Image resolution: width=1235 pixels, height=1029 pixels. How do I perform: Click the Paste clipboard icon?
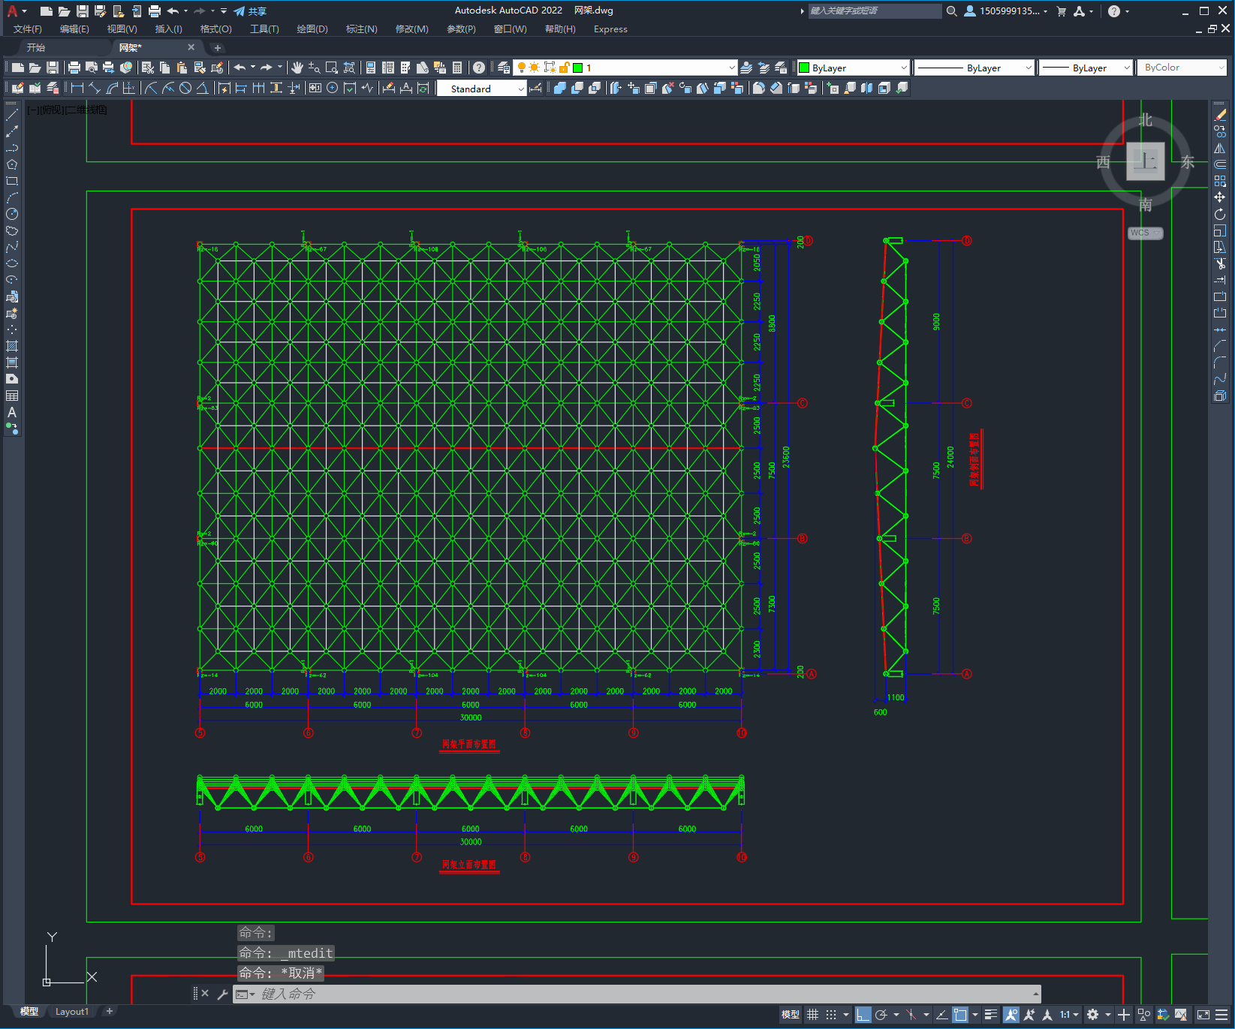182,68
